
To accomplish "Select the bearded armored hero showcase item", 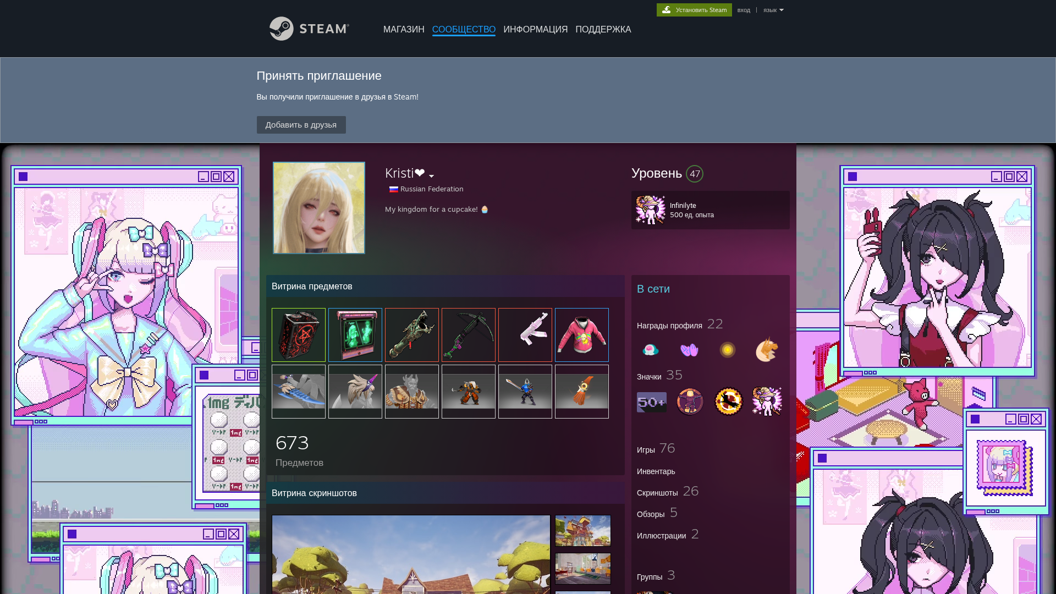I will pos(412,392).
